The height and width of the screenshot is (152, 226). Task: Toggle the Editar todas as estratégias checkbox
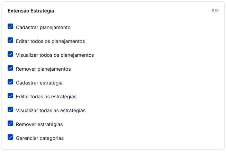(x=10, y=96)
